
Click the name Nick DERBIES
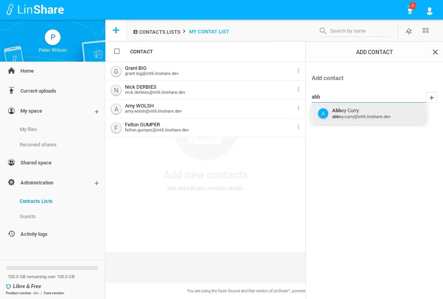[141, 87]
